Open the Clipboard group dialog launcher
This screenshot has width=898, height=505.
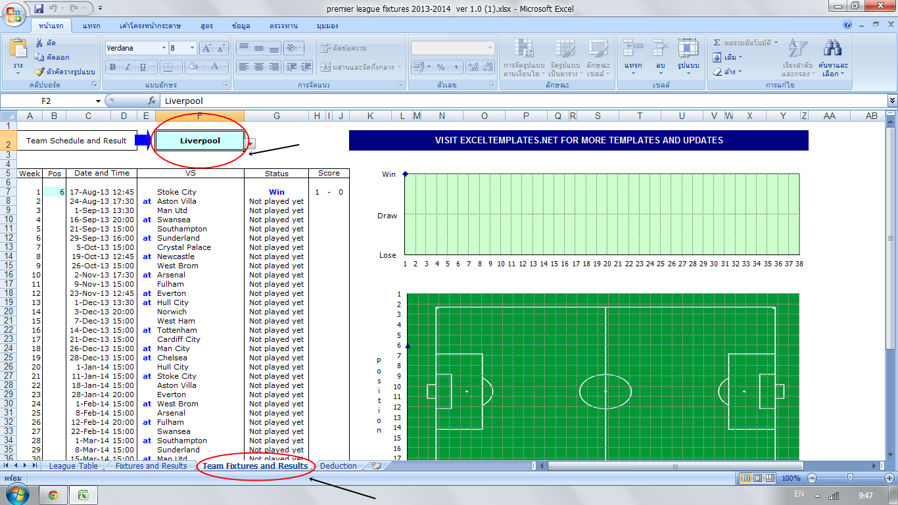click(95, 85)
